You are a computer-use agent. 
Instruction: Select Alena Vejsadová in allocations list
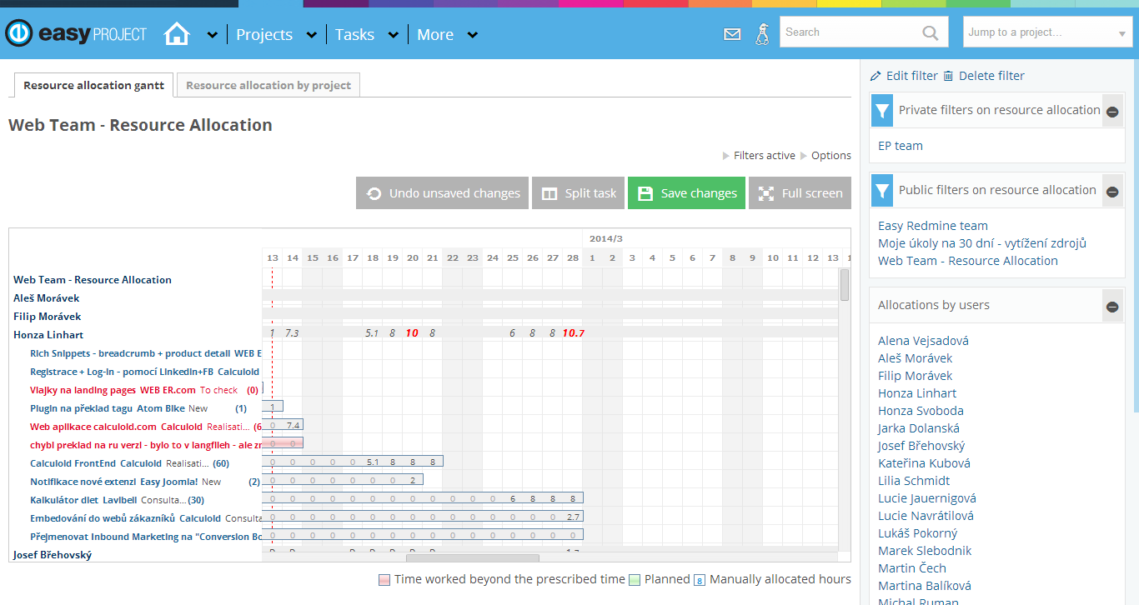pyautogui.click(x=923, y=341)
